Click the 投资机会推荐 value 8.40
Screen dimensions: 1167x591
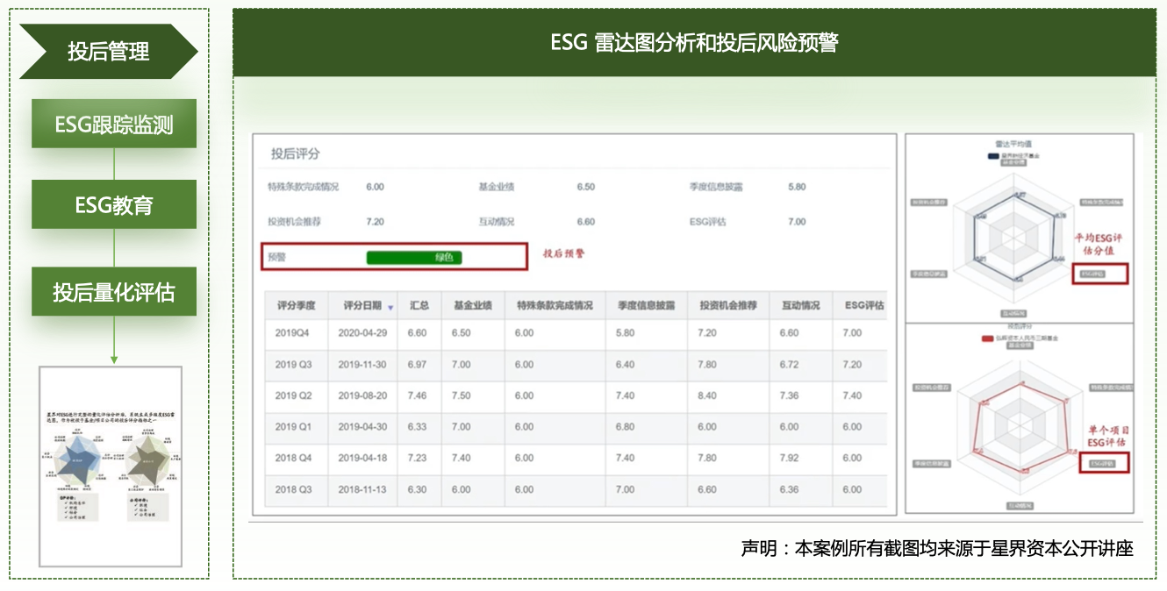[x=707, y=395]
